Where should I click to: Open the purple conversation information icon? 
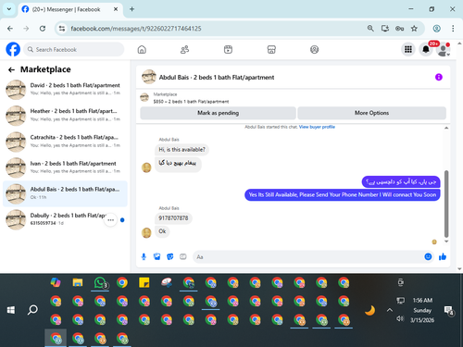[439, 77]
